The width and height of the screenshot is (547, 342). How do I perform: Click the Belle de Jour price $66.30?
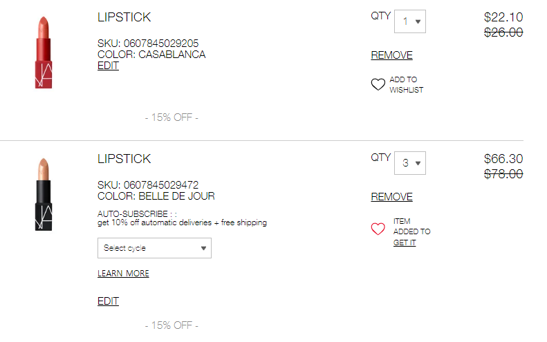click(x=503, y=160)
